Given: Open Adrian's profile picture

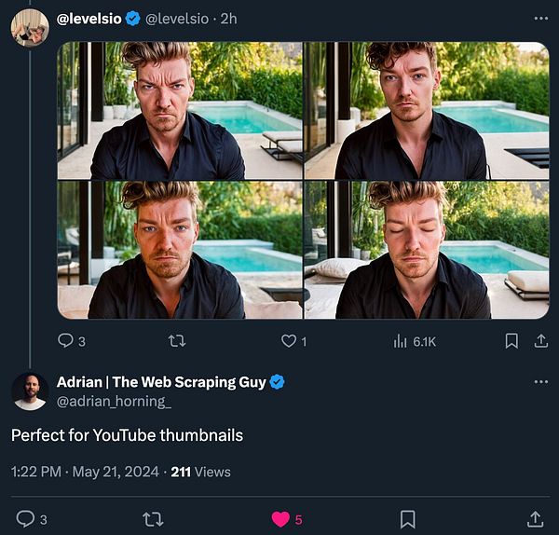Looking at the screenshot, I should [x=30, y=391].
